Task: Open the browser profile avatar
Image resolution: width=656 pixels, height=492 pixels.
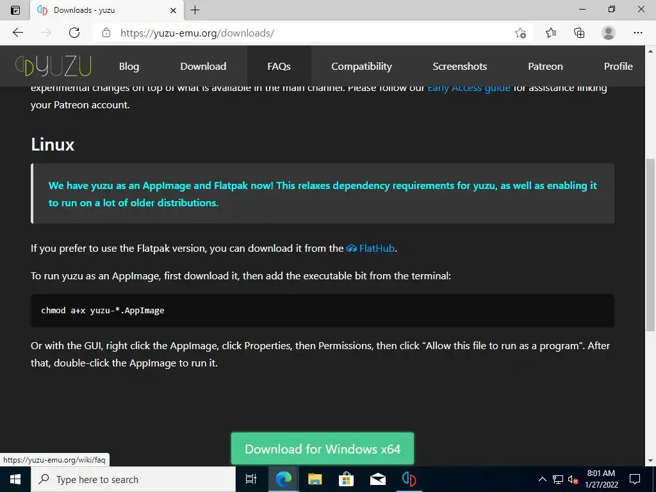Action: (609, 33)
